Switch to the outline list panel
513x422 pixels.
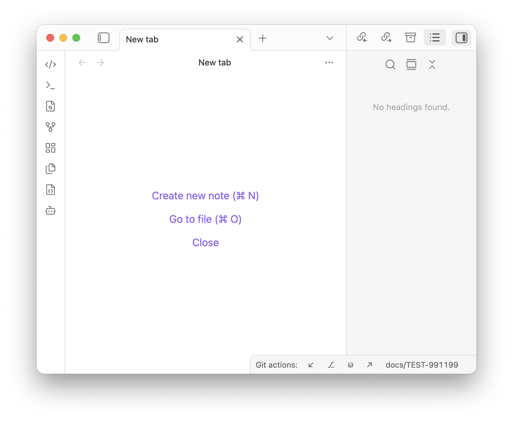(x=435, y=38)
